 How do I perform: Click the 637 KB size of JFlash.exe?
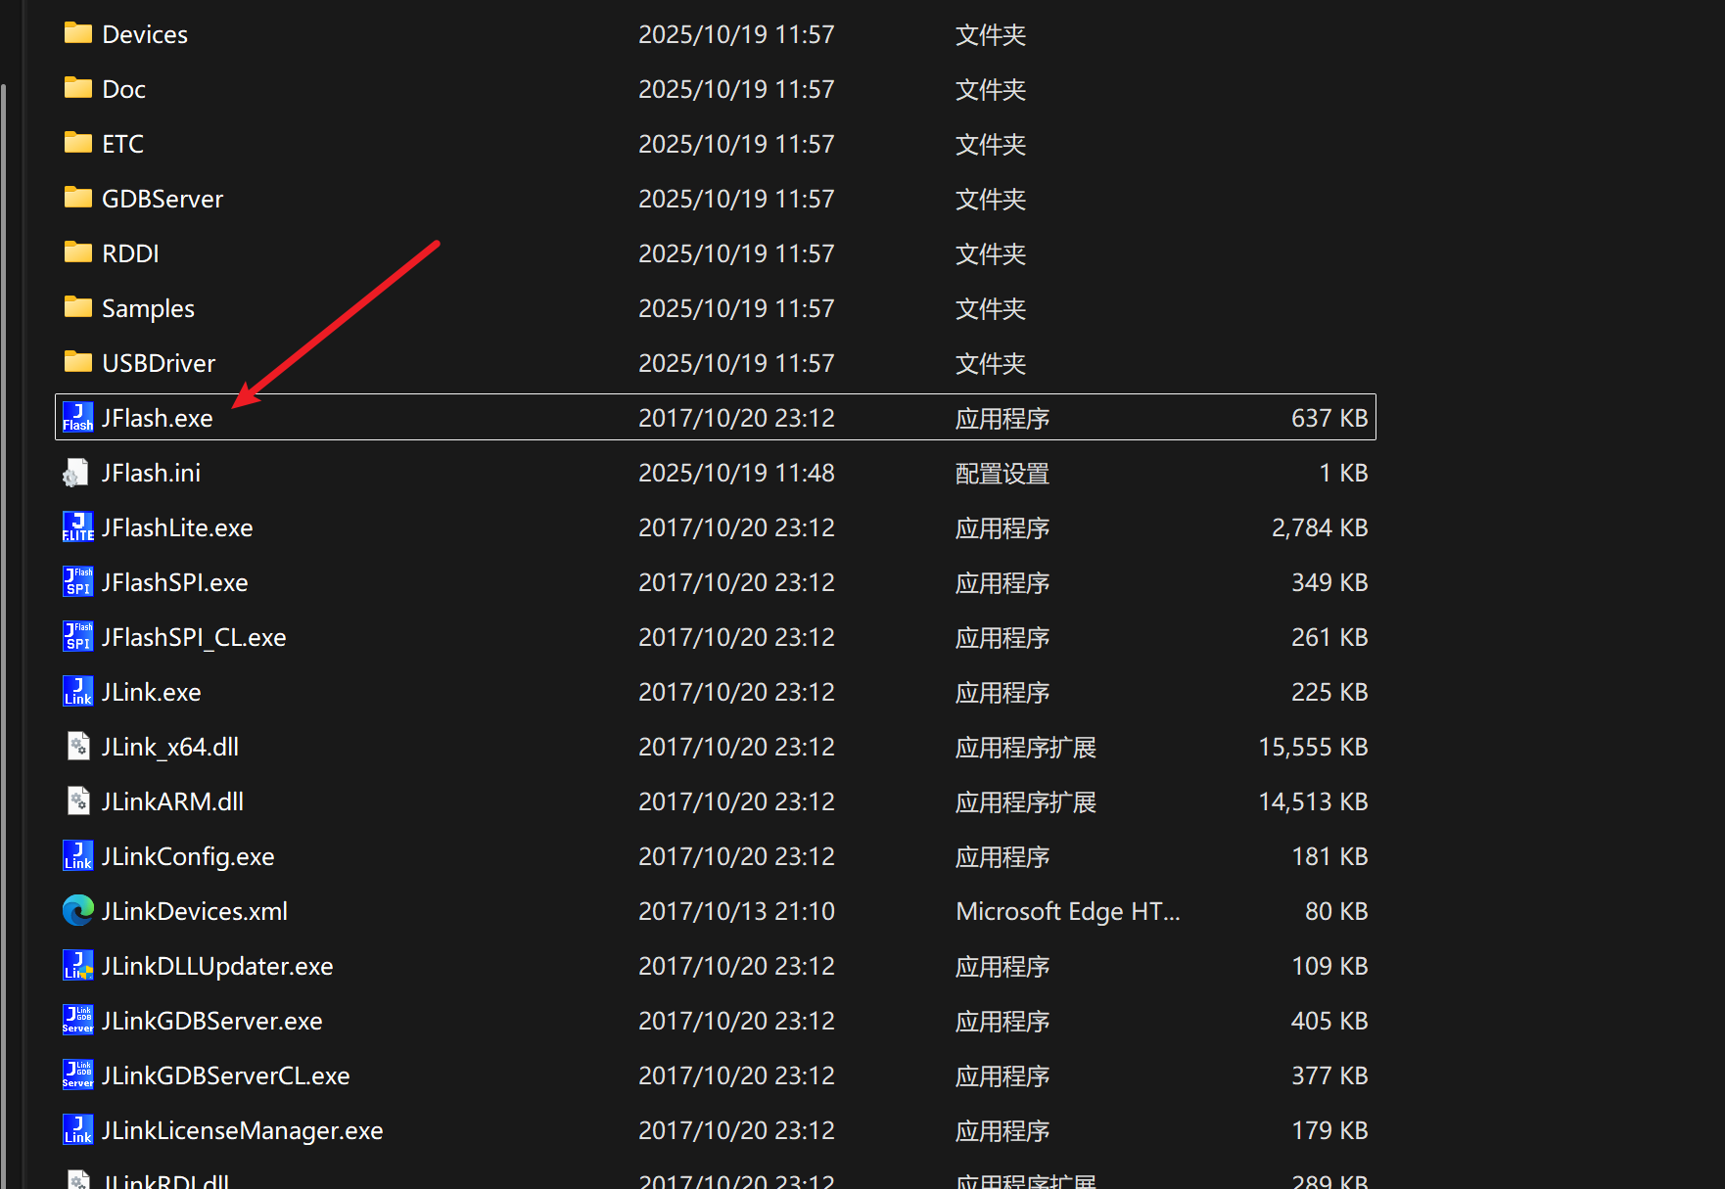1329,418
